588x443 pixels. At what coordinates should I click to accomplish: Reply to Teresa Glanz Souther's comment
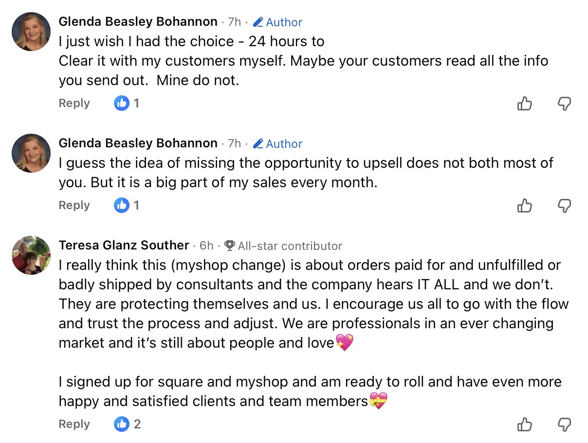click(74, 424)
